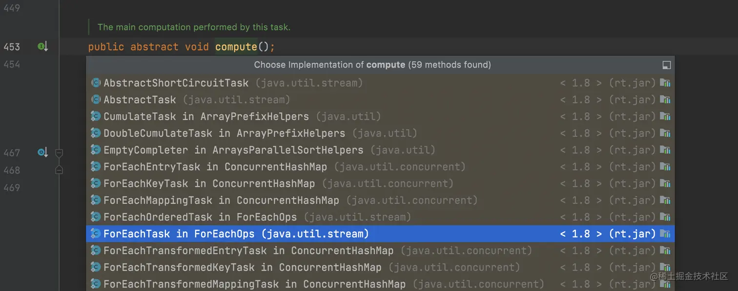Click class icon beside EmptyCompleter
The height and width of the screenshot is (291, 738).
click(x=96, y=150)
